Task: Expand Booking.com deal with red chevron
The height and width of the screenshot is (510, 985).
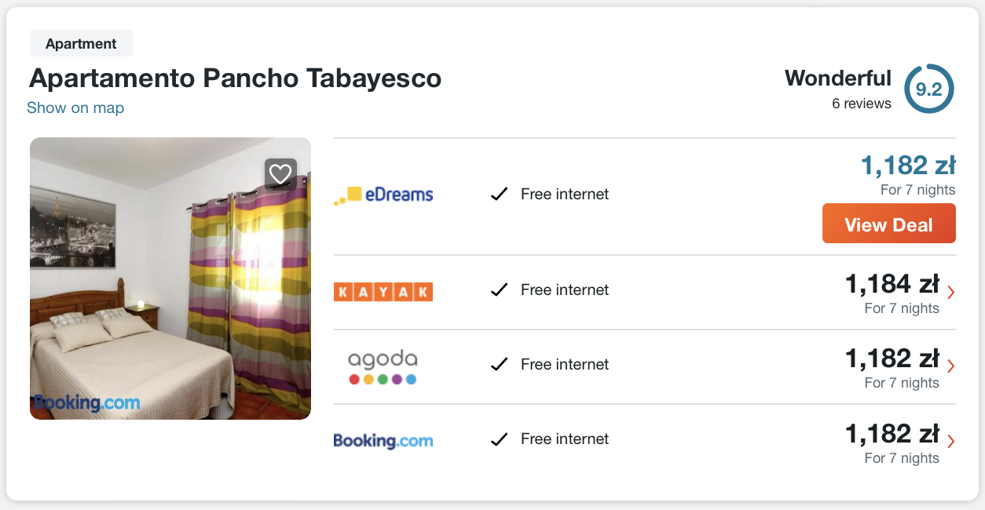Action: click(951, 441)
